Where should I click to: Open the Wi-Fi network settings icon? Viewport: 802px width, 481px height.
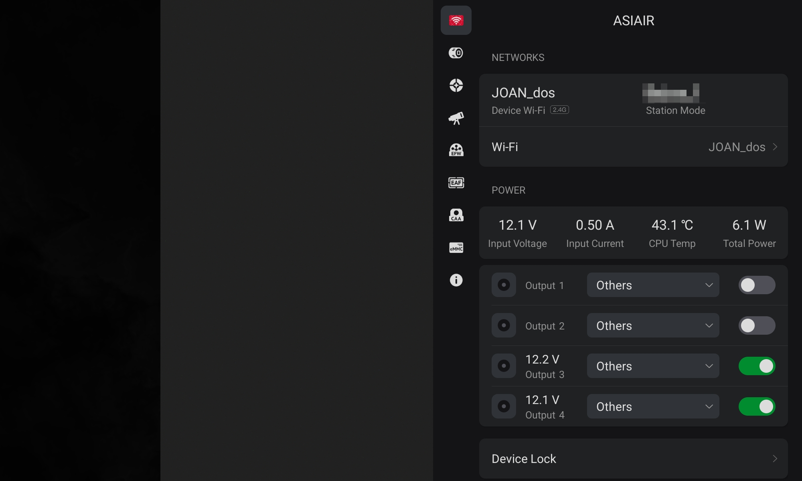point(456,20)
